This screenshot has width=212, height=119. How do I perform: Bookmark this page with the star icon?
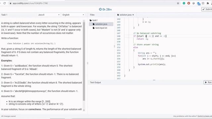tap(178, 3)
